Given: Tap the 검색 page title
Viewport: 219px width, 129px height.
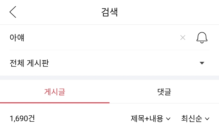Looking at the screenshot, I should [109, 12].
